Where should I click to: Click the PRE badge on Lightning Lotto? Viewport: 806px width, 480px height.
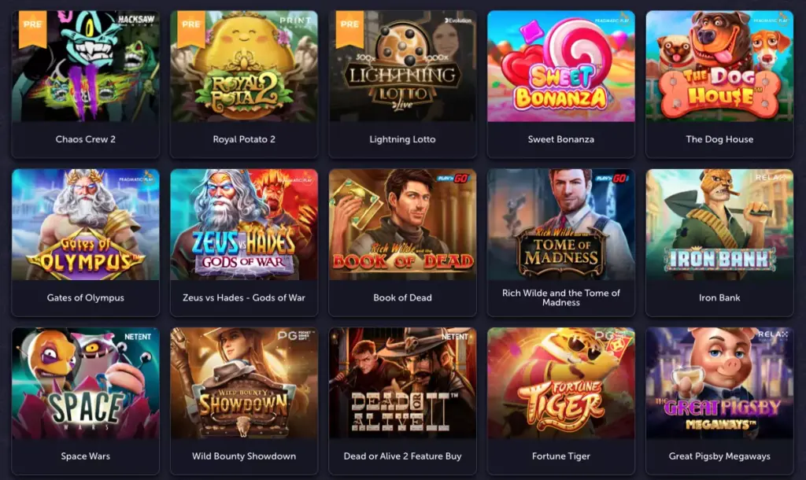click(349, 28)
